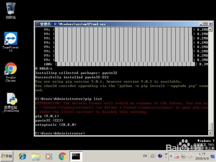This screenshot has height=162, width=216.
Task: Click the 'pywin32 (223)' output line
Action: (49, 121)
